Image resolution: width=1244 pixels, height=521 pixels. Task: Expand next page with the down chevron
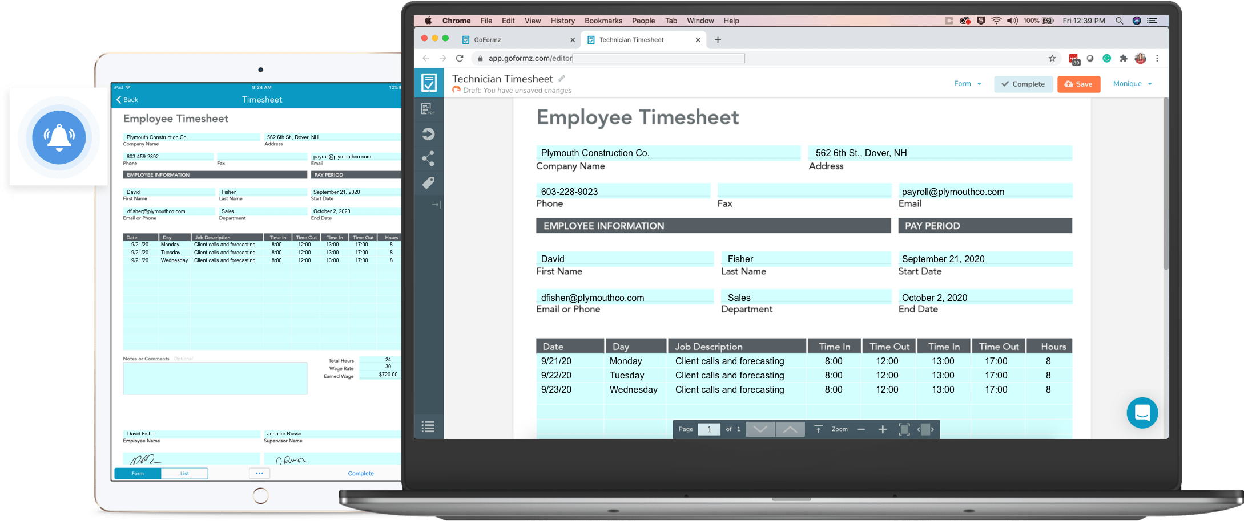coord(760,429)
